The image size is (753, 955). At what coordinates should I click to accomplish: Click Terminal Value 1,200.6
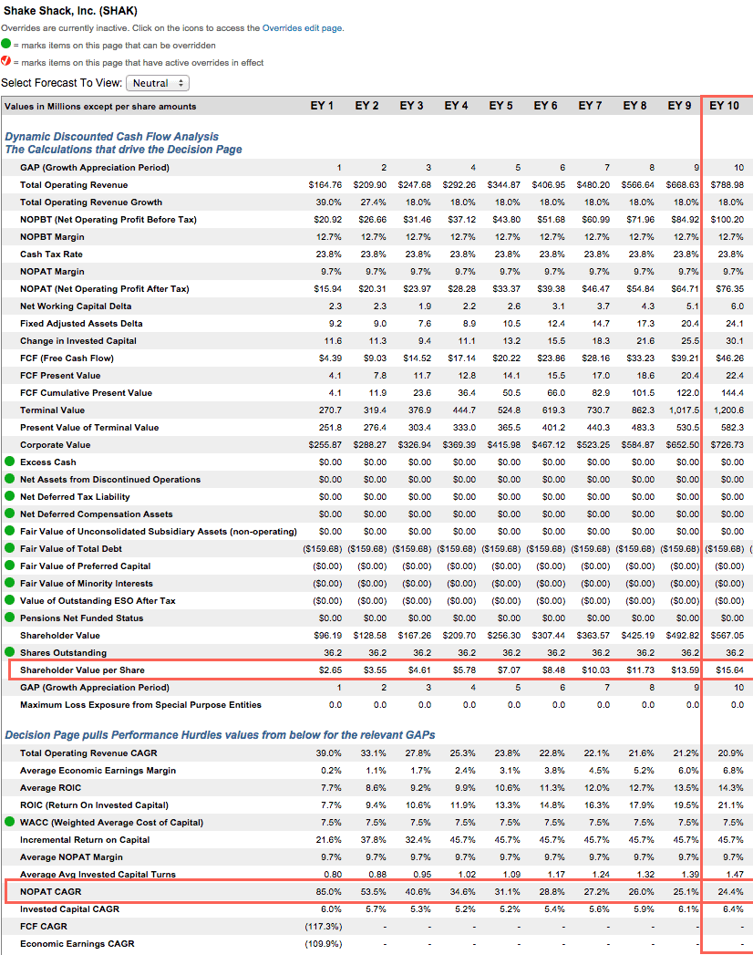tap(728, 410)
